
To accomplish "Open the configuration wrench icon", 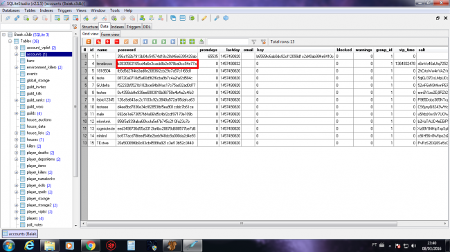I will pos(217,18).
